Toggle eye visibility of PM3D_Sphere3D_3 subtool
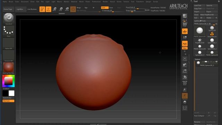This screenshot has height=125, width=222. coord(216,62)
